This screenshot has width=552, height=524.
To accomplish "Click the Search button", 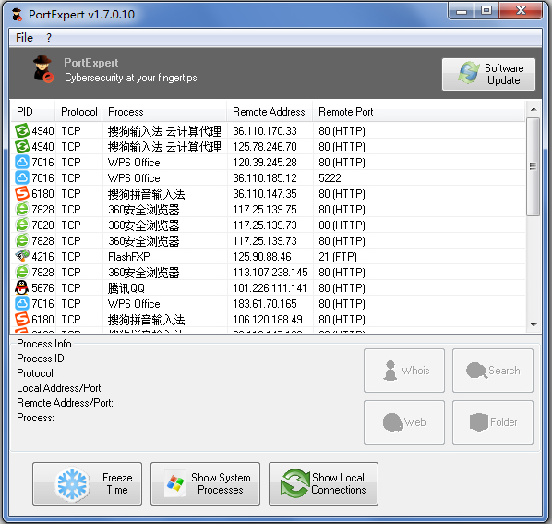I will pos(493,371).
